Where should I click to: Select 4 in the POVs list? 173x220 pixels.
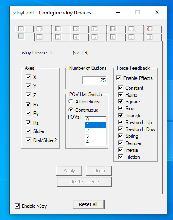(x=96, y=142)
